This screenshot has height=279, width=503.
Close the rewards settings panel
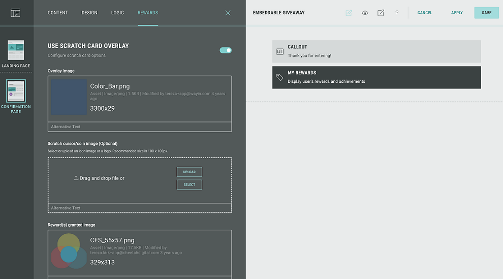click(x=228, y=13)
